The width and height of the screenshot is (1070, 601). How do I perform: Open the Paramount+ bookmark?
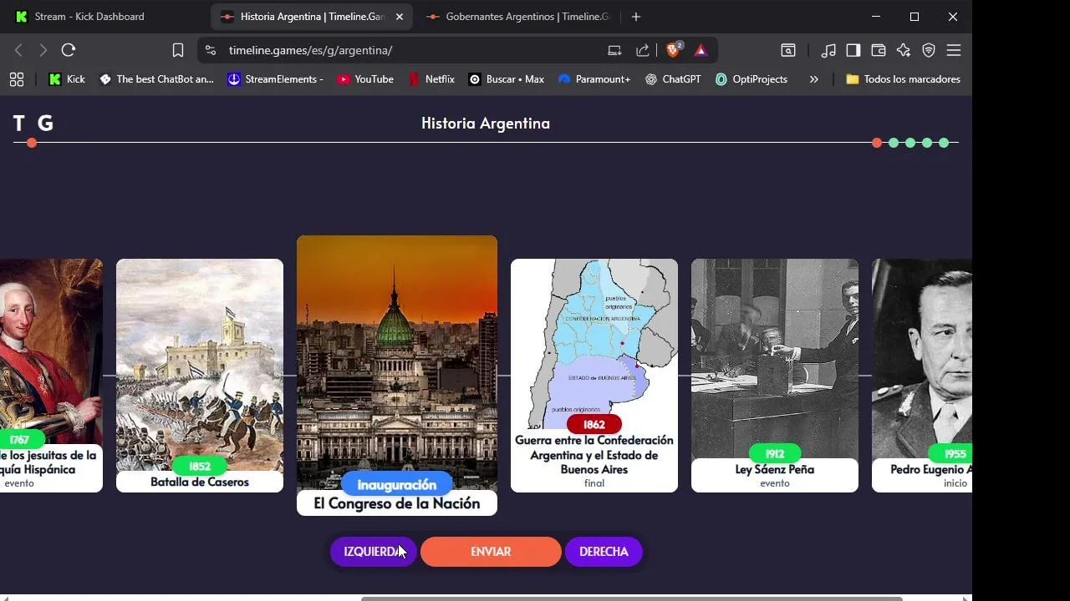pyautogui.click(x=594, y=79)
